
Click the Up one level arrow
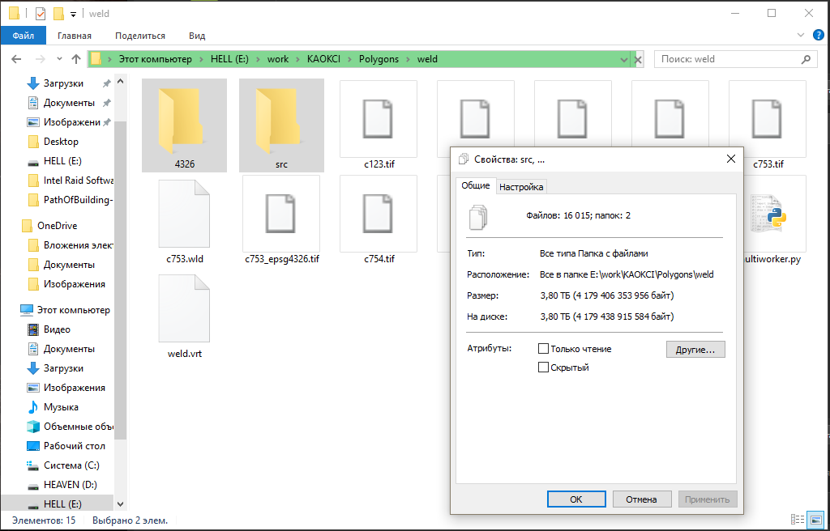point(75,59)
